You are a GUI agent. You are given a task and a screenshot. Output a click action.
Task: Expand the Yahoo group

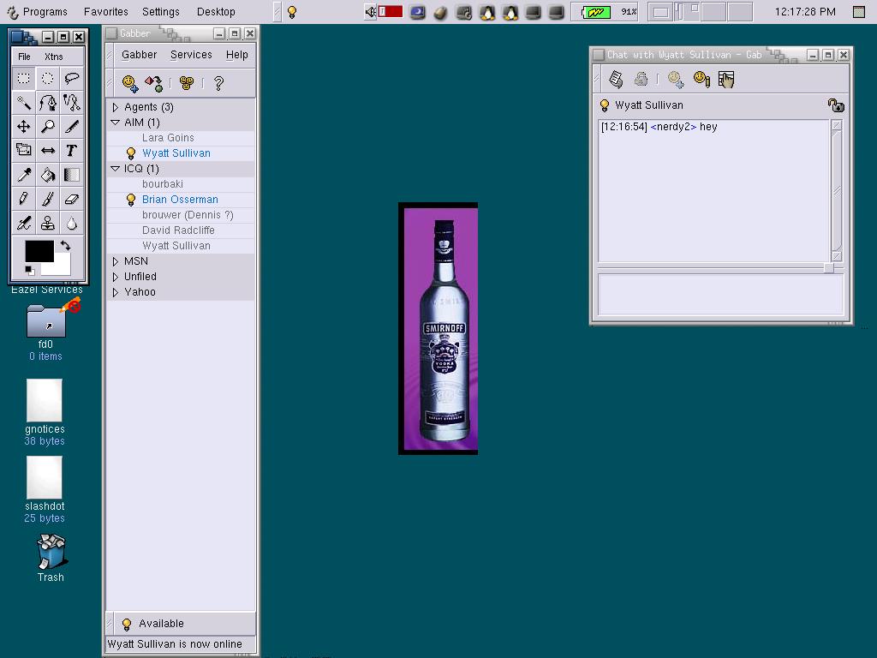116,292
